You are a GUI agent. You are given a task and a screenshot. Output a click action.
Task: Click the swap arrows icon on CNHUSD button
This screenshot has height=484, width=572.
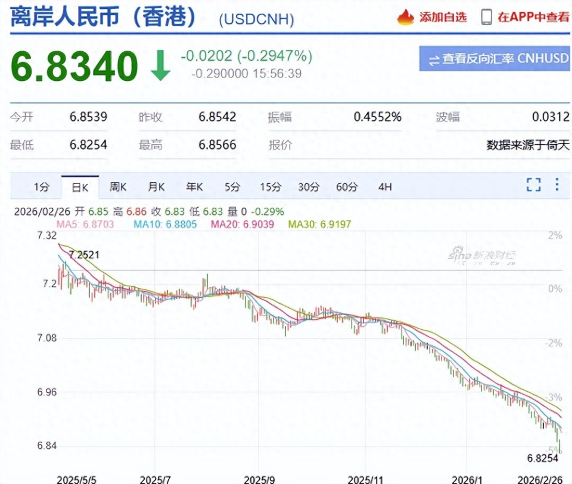click(x=434, y=58)
